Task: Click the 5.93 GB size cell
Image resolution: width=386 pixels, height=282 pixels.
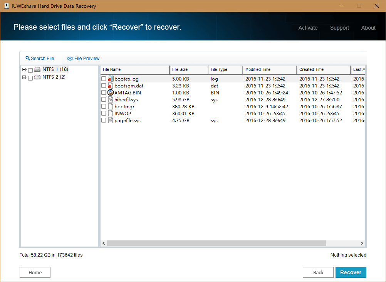Action: (x=181, y=99)
